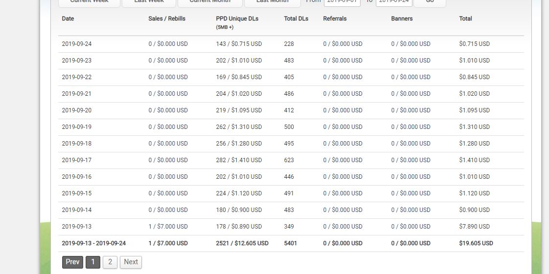Screen dimensions: 549x274
Task: Click the Date column header
Action: 68,19
